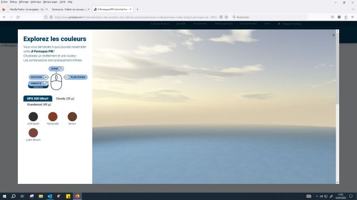Select the HPS 200 Ultra coating
The image size is (357, 200).
(38, 99)
